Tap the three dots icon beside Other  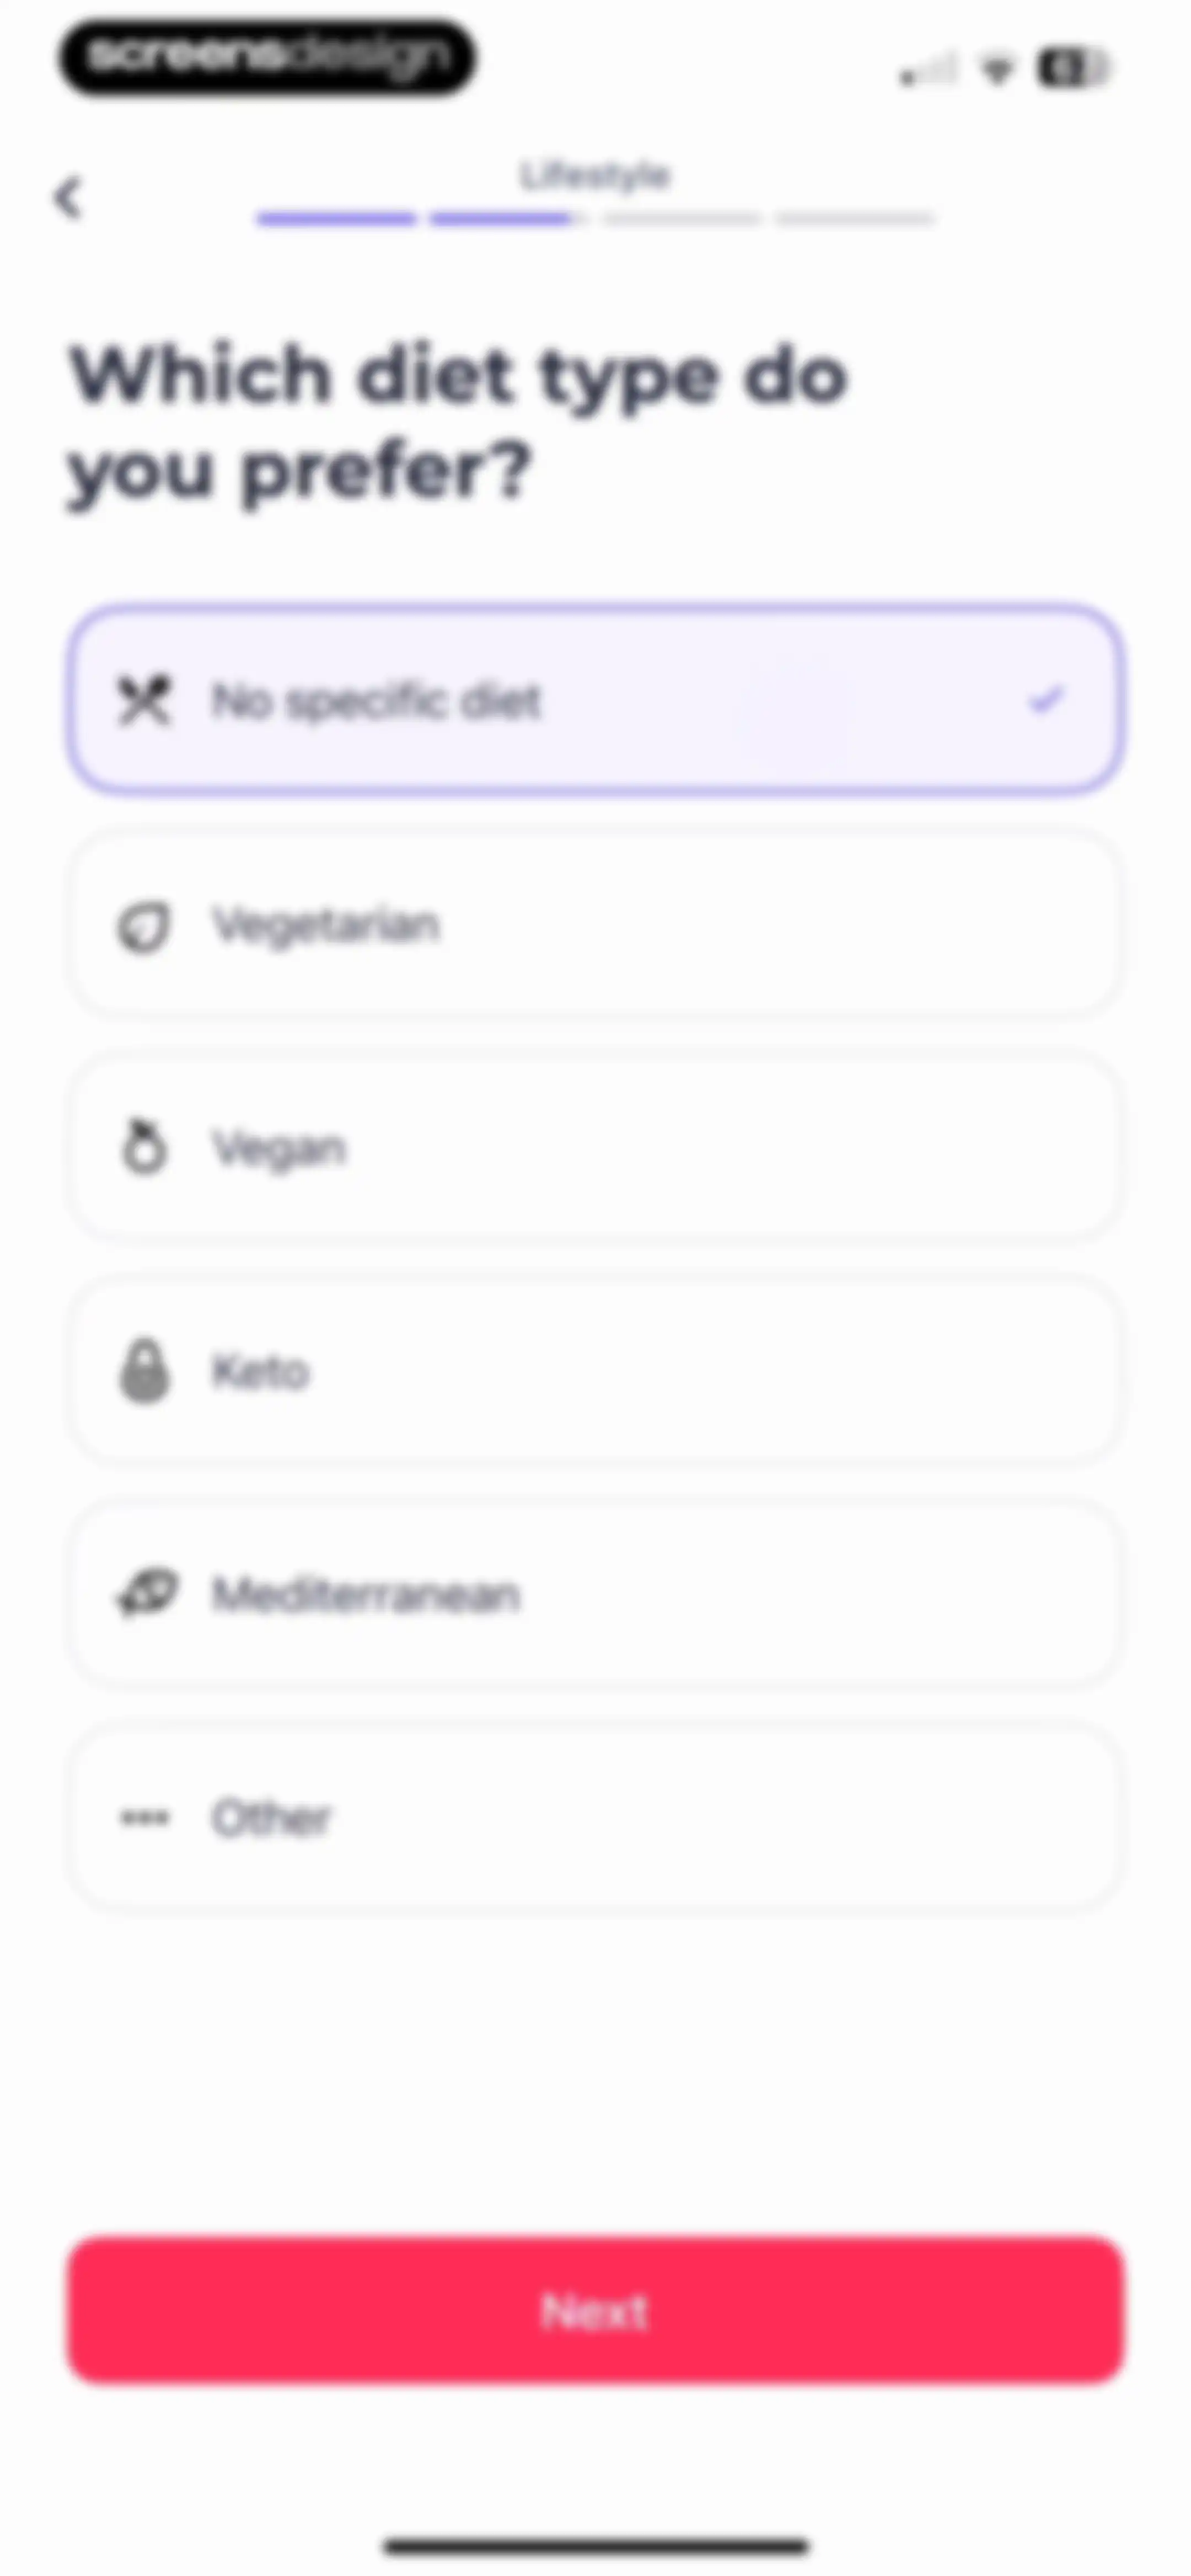click(x=145, y=1817)
